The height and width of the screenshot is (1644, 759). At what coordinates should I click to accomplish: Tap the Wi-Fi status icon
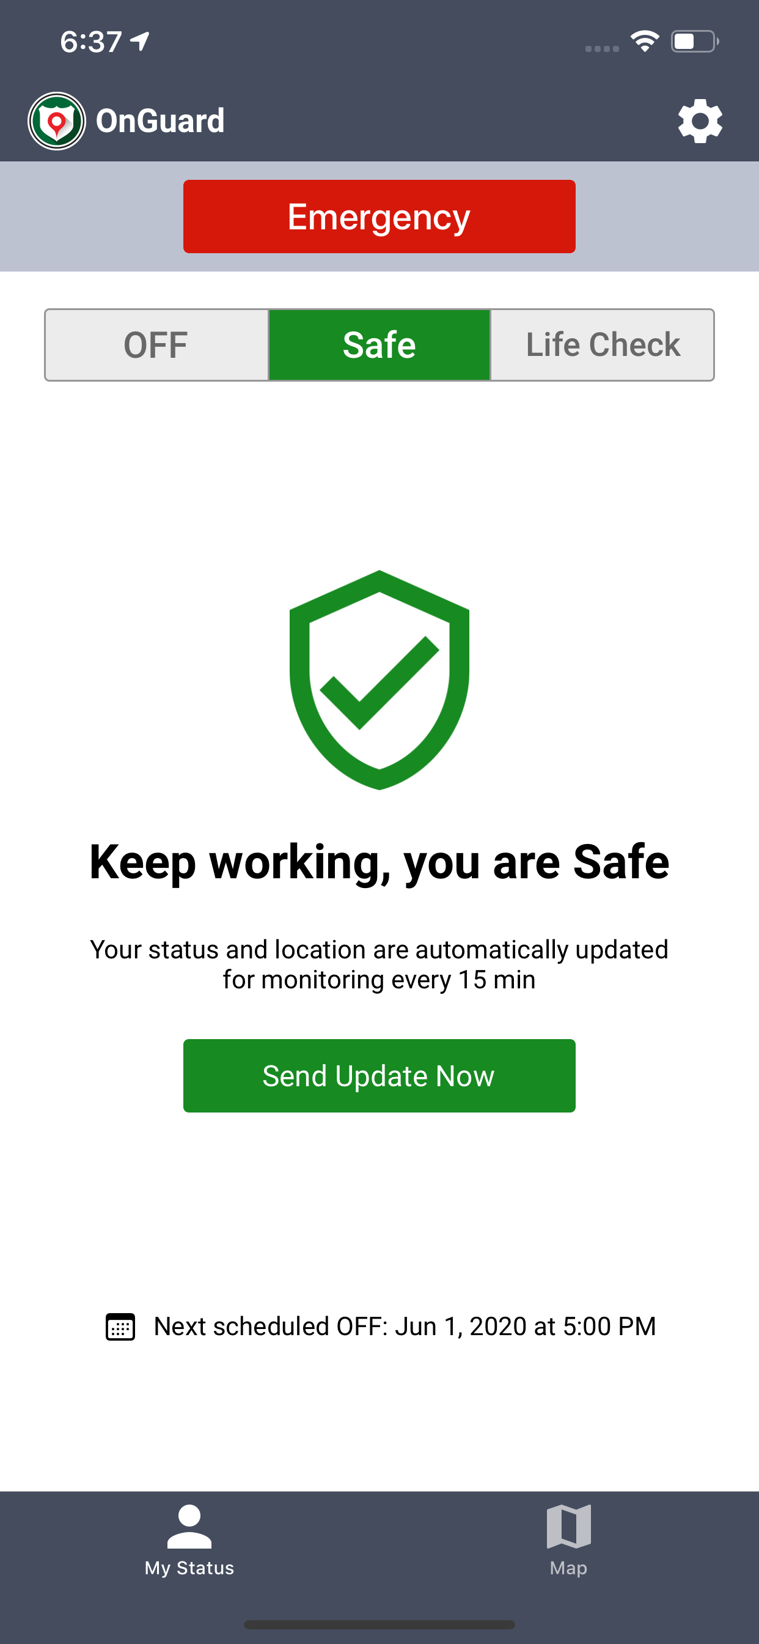pos(645,42)
